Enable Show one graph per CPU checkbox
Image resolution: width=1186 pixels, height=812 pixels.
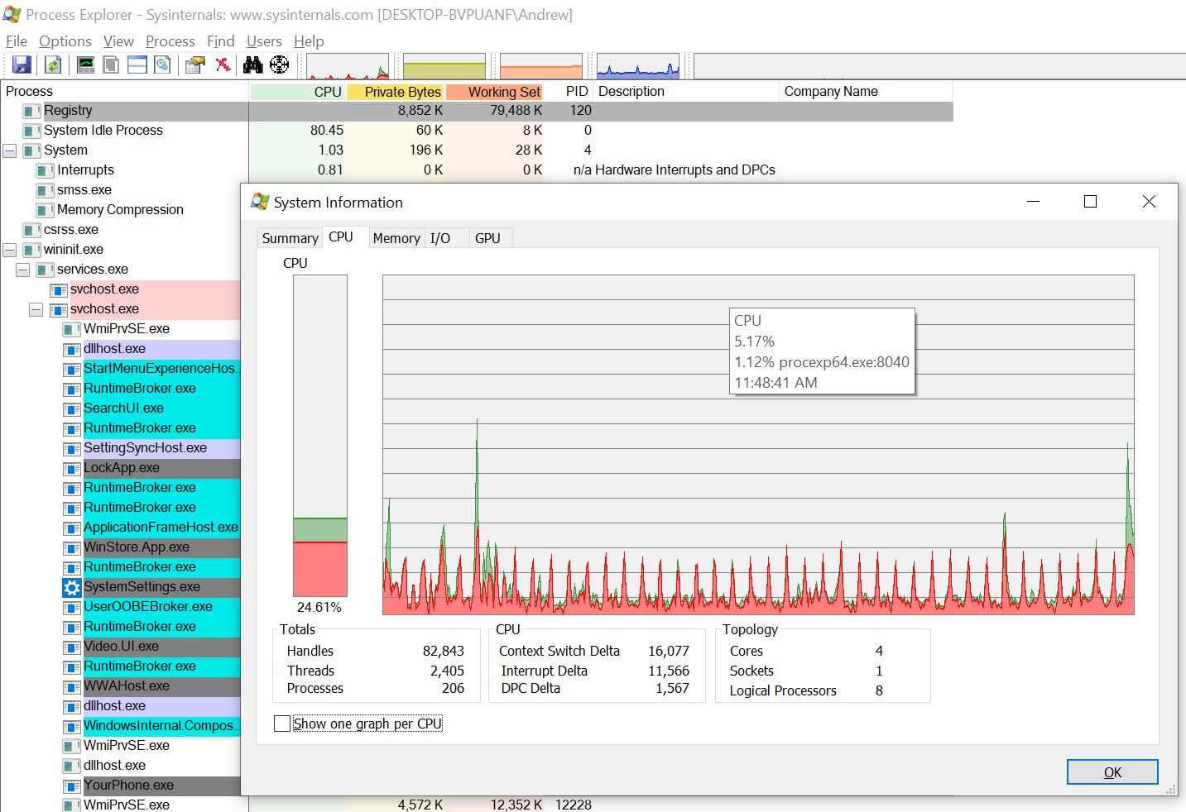282,724
